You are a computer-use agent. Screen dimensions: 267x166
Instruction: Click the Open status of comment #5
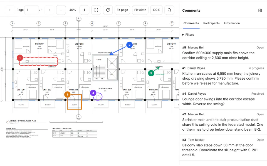coord(260,48)
